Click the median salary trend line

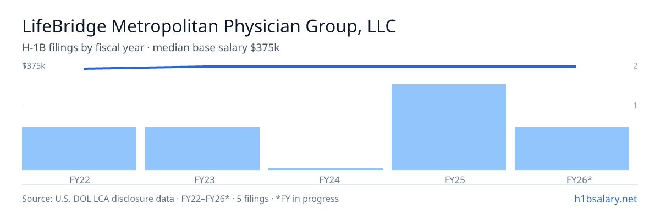(x=330, y=67)
